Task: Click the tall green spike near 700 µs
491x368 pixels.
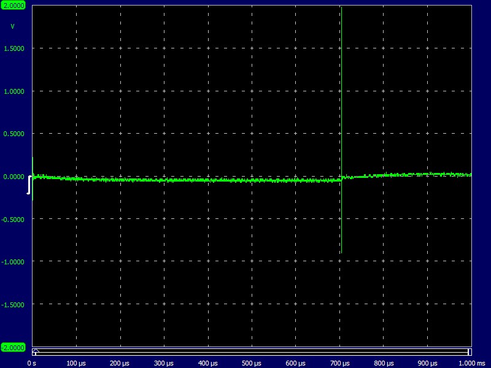Action: (341, 130)
